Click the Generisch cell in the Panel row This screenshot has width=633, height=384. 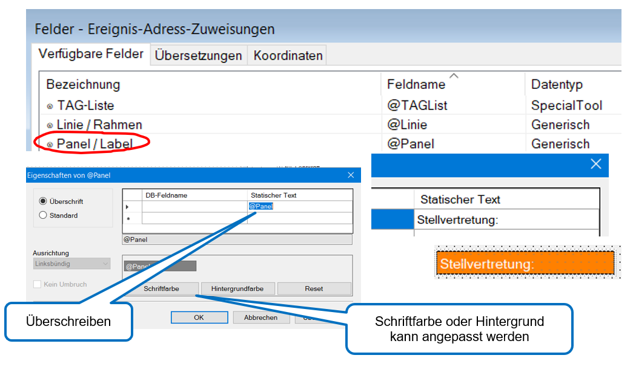tap(560, 144)
